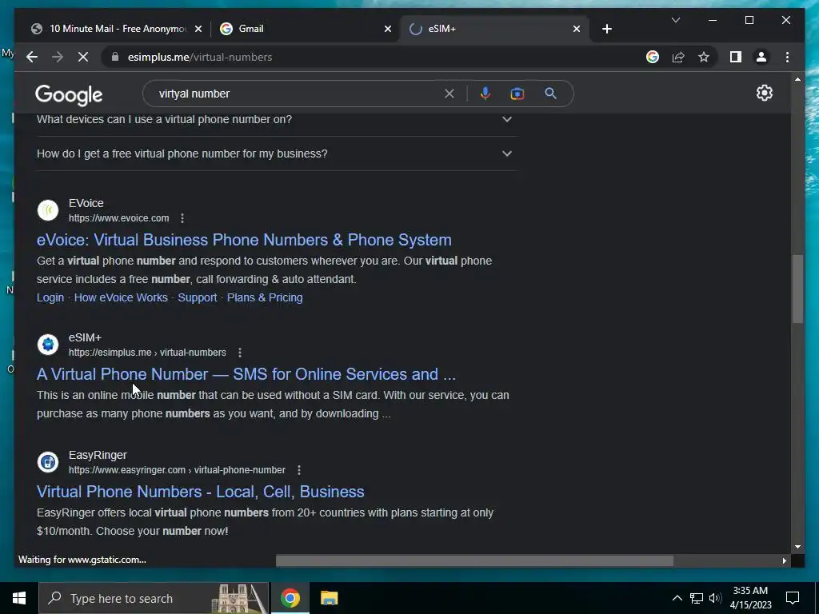Select the eSIM+ tab
This screenshot has width=819, height=614.
pos(494,29)
